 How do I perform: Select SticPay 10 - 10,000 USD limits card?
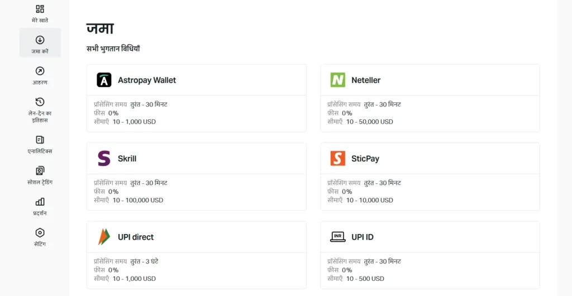pyautogui.click(x=430, y=177)
